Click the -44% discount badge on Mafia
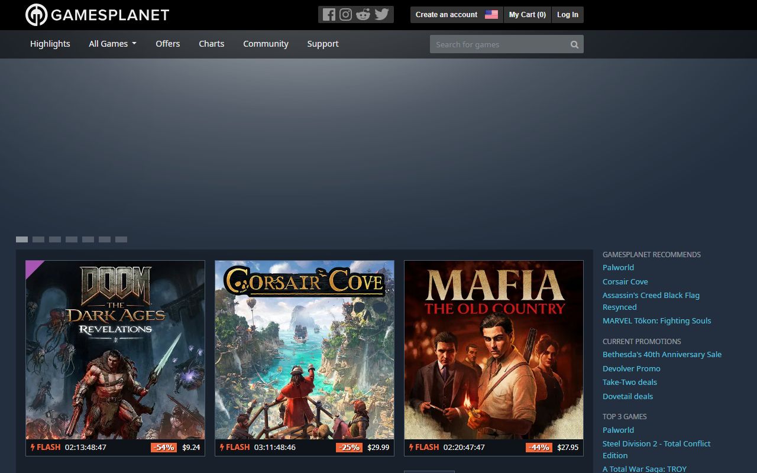The height and width of the screenshot is (473, 757). (539, 448)
